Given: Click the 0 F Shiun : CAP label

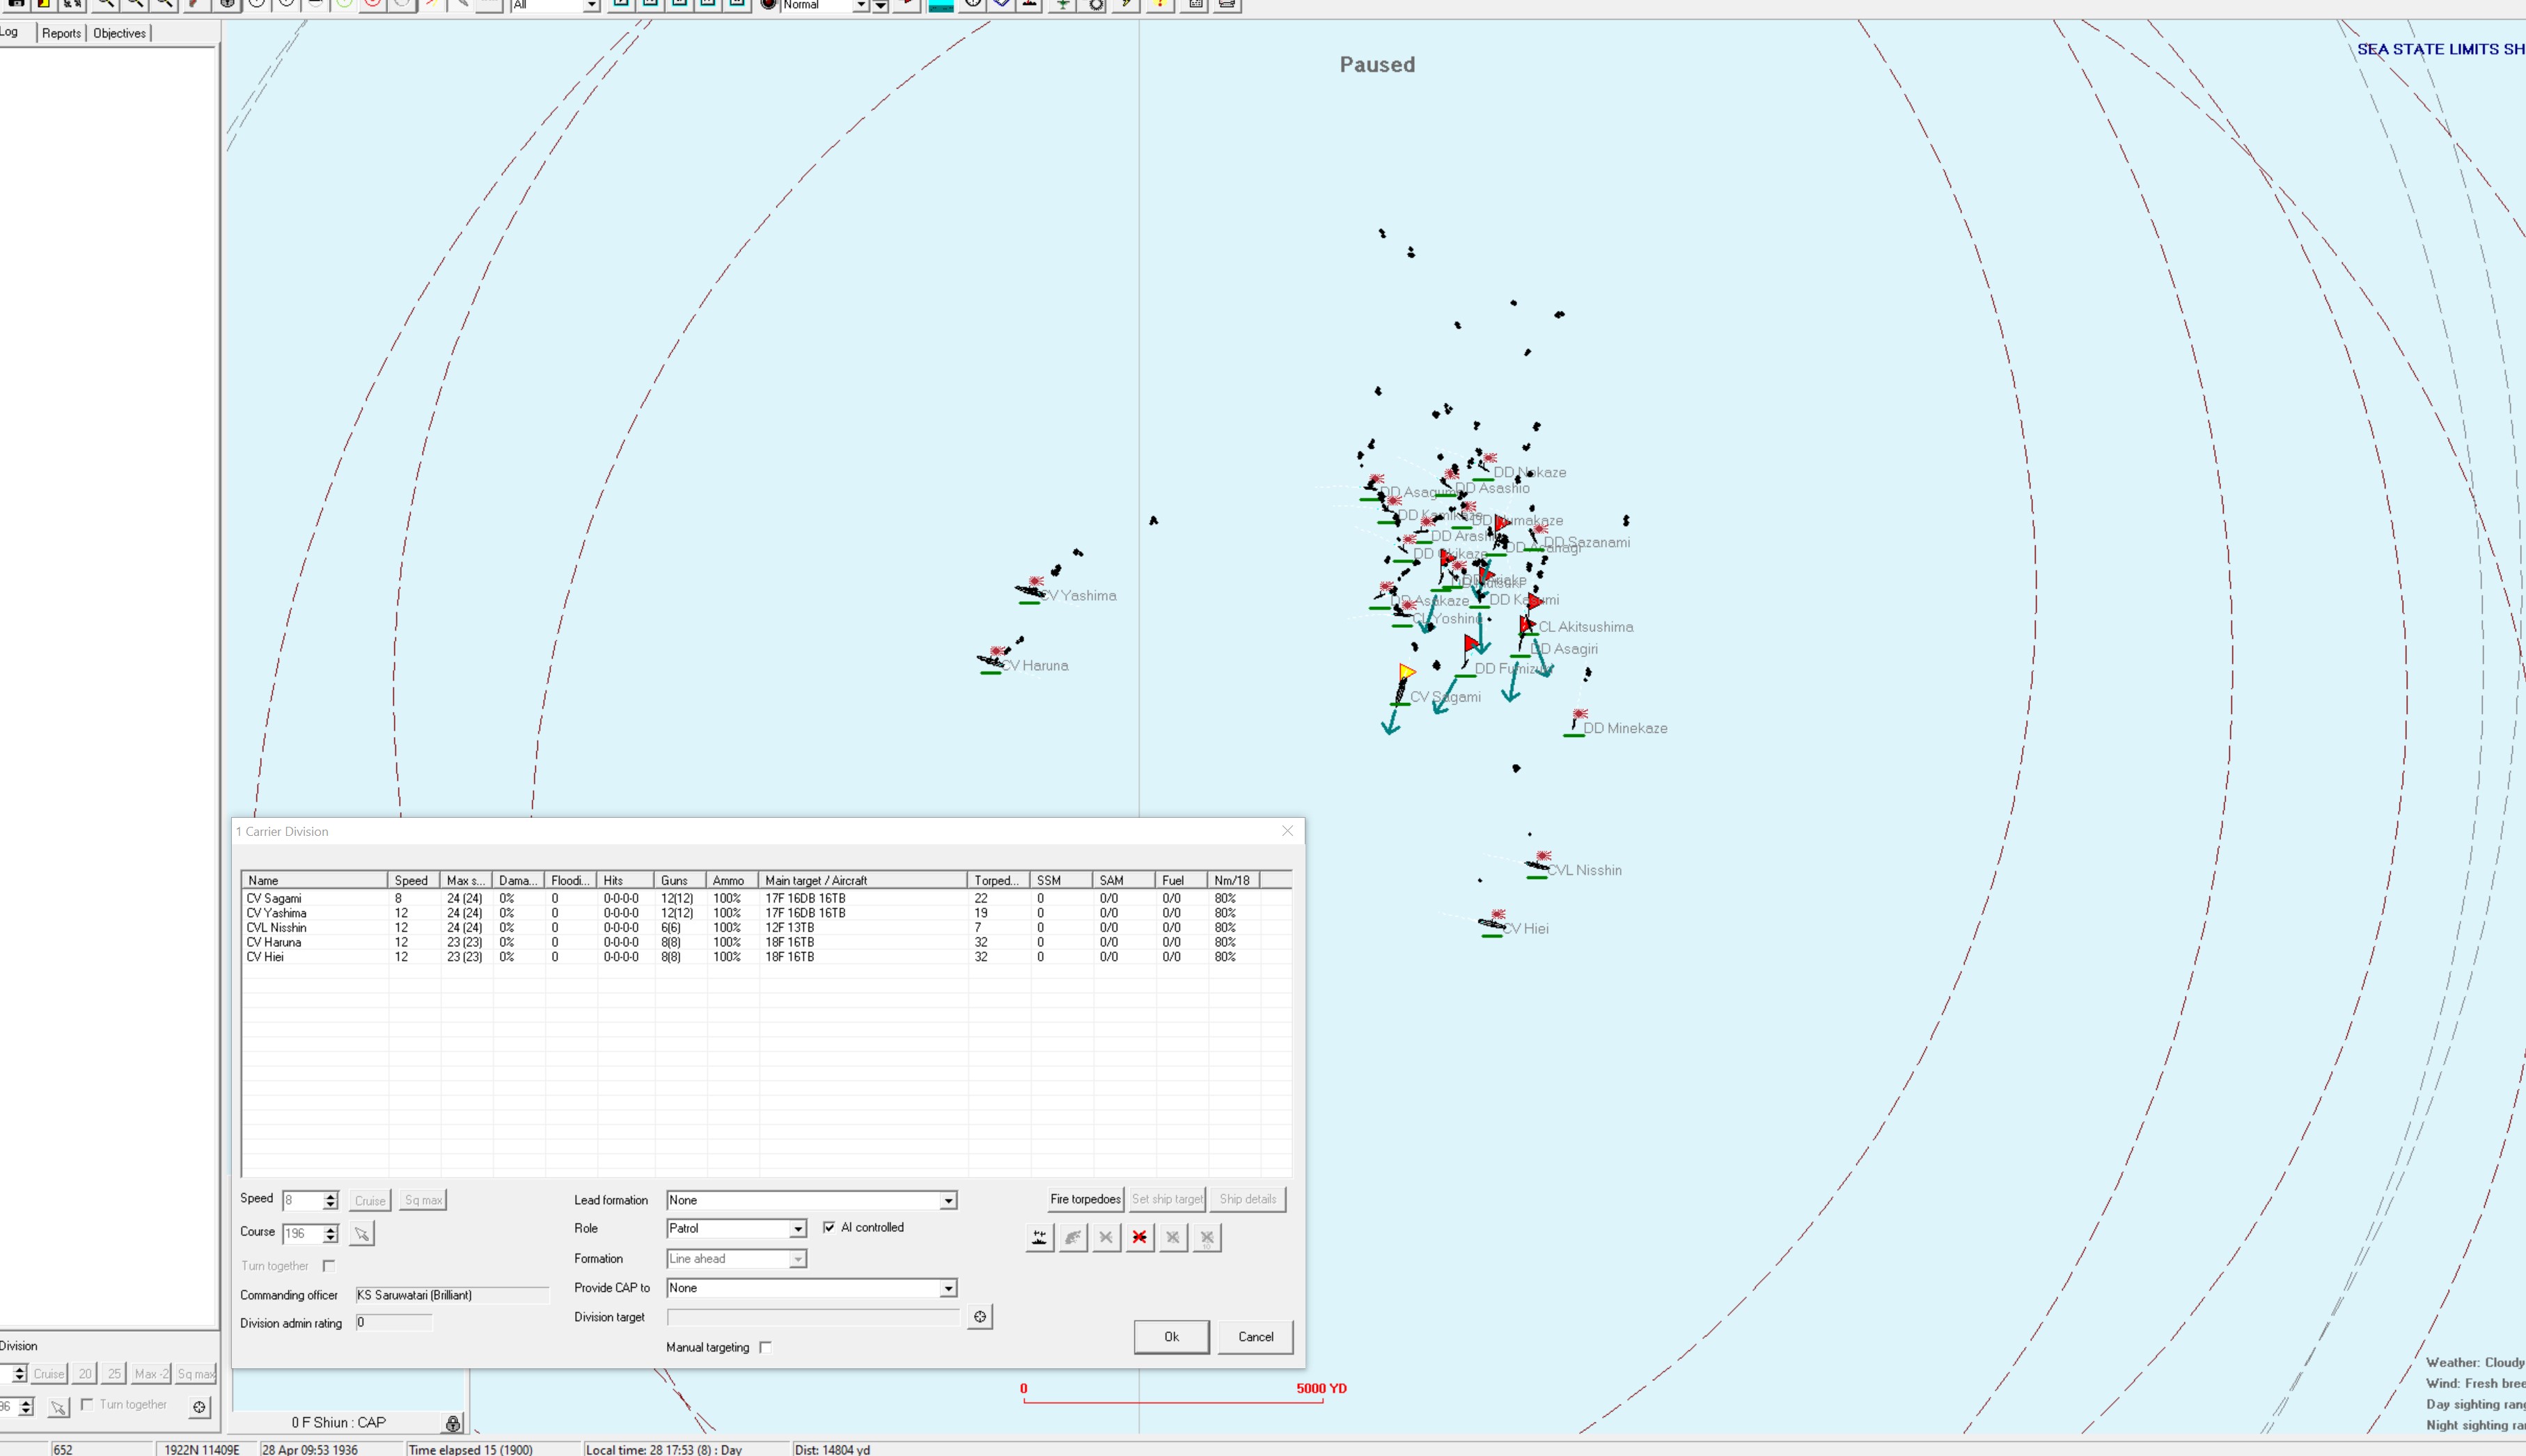Looking at the screenshot, I should 338,1423.
